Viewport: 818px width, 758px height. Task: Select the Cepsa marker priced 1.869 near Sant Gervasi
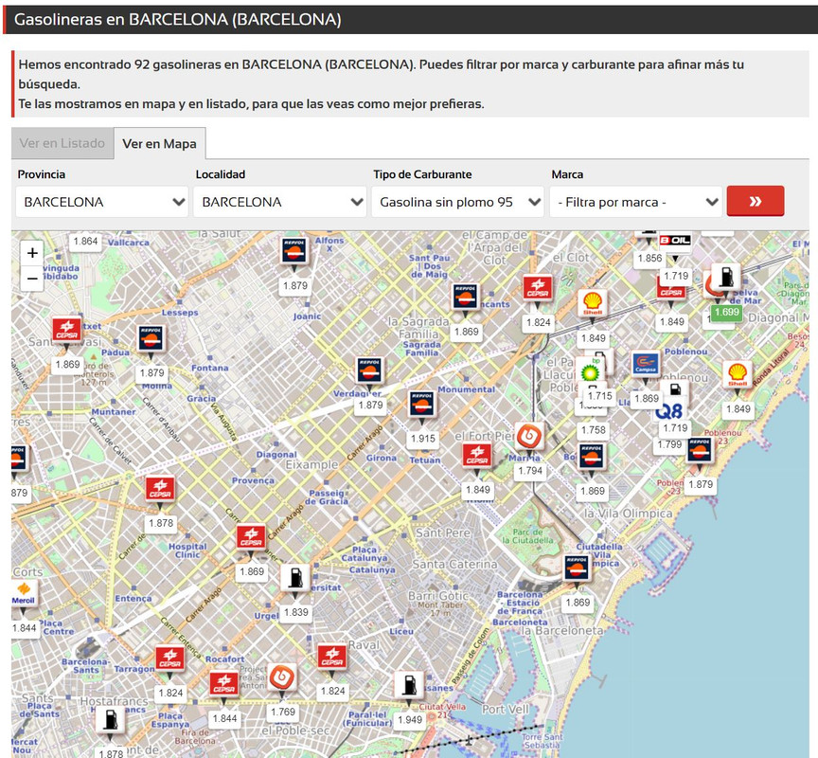click(x=67, y=330)
